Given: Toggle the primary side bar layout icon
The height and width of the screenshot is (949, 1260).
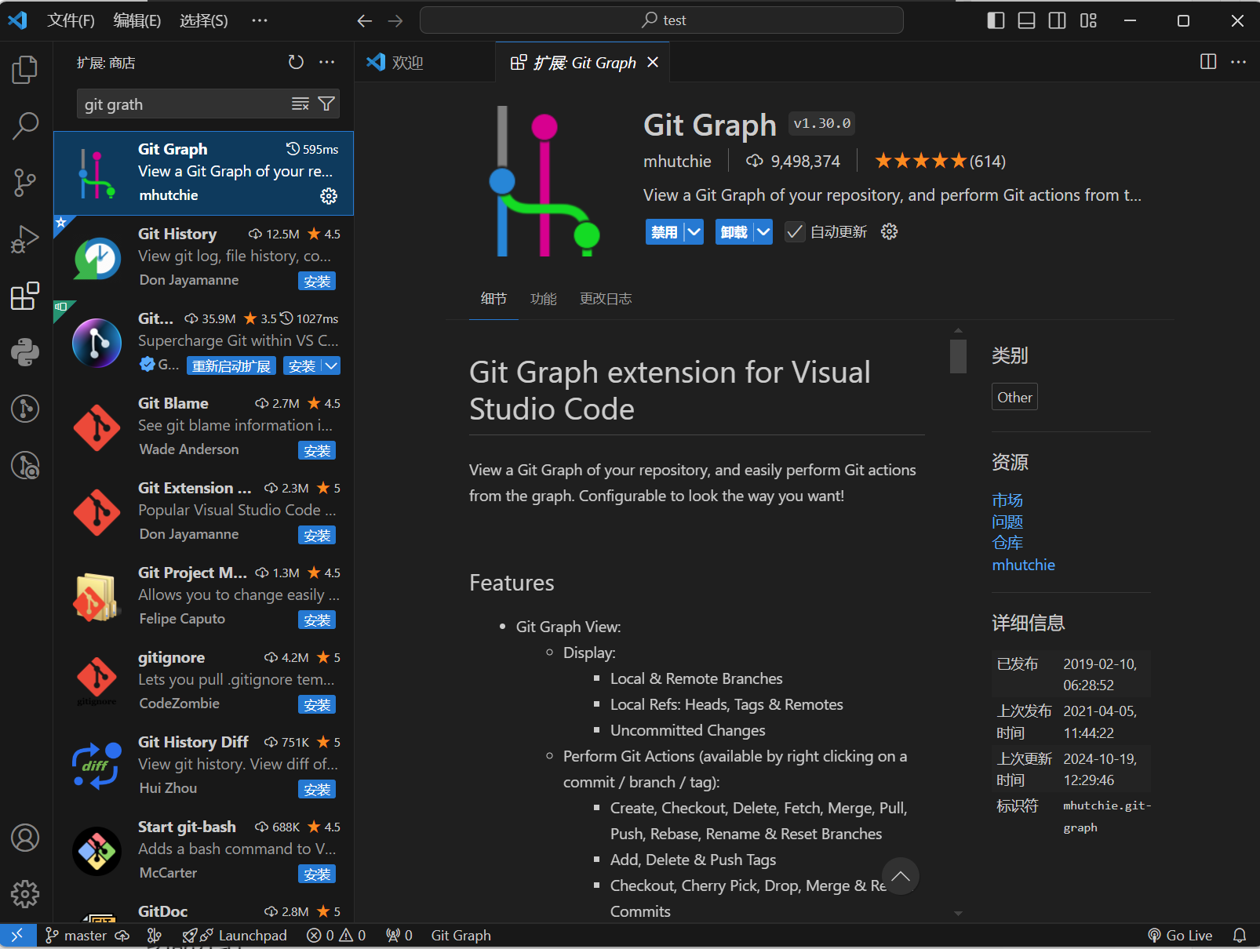Looking at the screenshot, I should pos(996,20).
